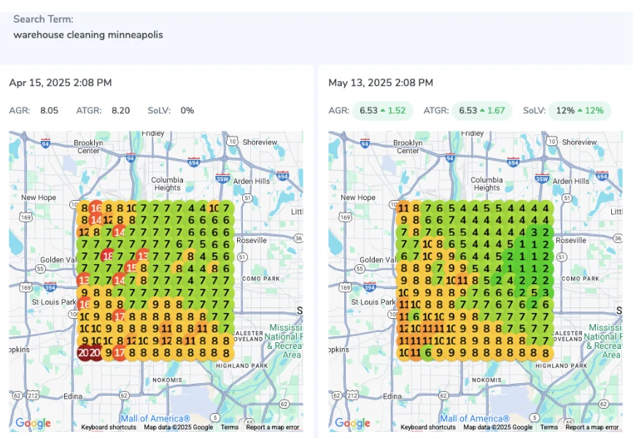Click the 'May 13, 2025 2:08 PM' heading
633x443 pixels.
pyautogui.click(x=381, y=83)
